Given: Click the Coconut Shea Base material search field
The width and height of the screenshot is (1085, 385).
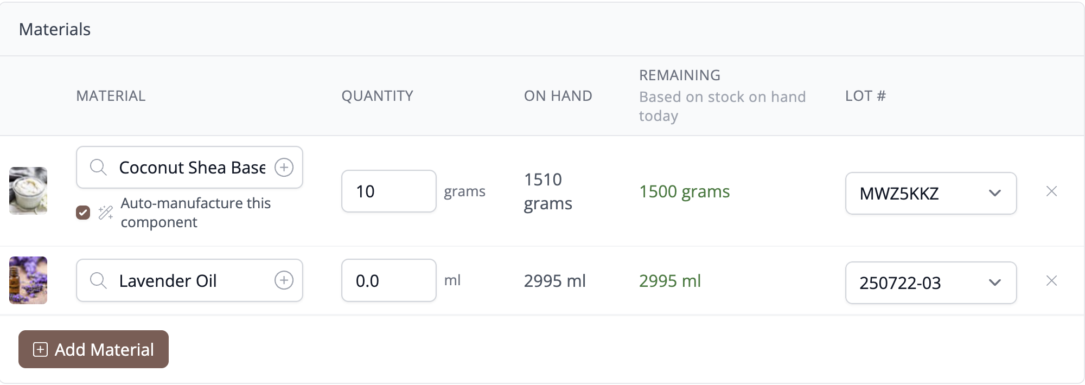Looking at the screenshot, I should point(189,167).
